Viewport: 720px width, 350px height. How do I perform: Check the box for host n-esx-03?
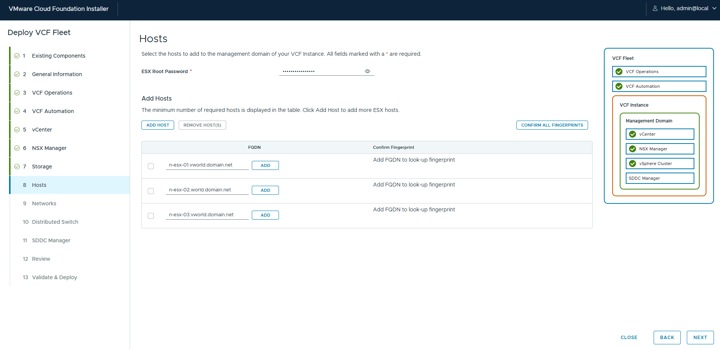click(x=151, y=216)
